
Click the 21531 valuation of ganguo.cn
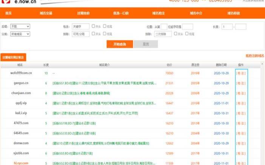pos(169,83)
